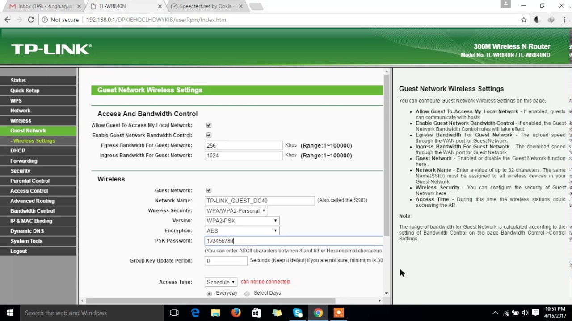This screenshot has width=572, height=321.
Task: Select the Everyday radio button
Action: click(x=209, y=293)
